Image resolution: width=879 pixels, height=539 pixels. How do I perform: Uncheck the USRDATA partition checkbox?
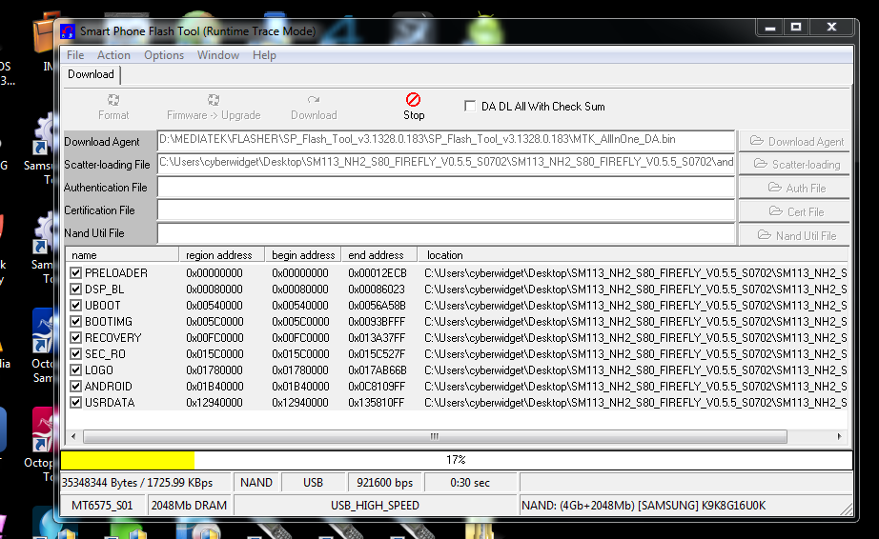coord(76,403)
